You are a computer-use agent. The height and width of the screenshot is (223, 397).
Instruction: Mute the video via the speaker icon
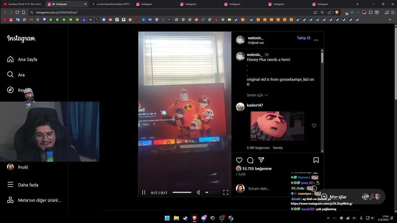point(198,193)
